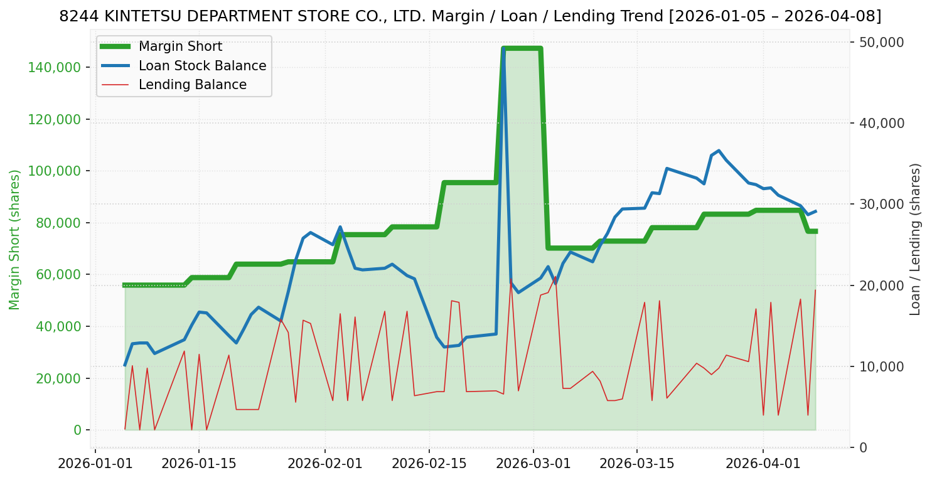
Task: Click the 2026-01-01 date tick label
Action: (95, 463)
